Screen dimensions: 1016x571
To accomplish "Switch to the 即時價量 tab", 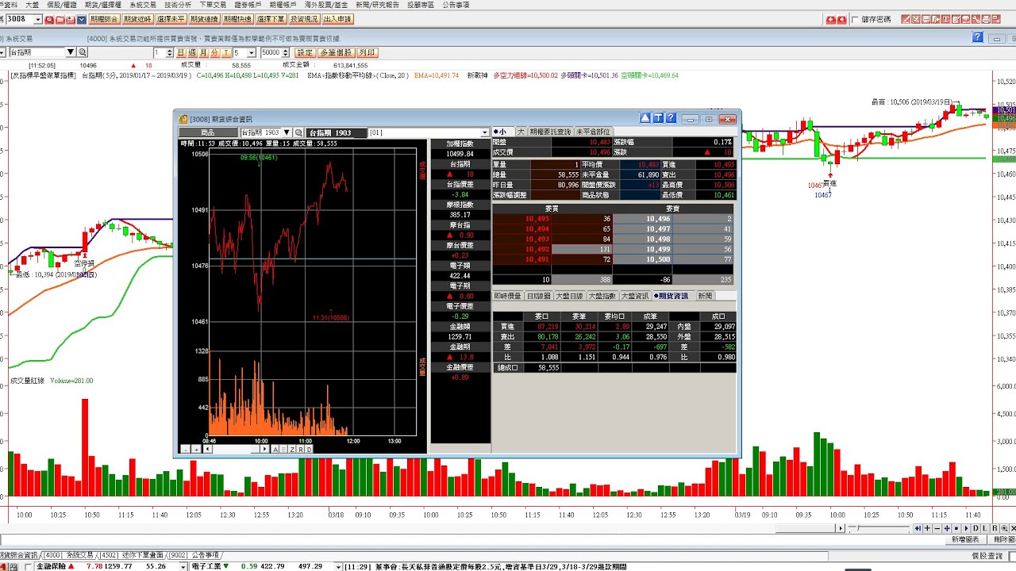I will pos(507,296).
